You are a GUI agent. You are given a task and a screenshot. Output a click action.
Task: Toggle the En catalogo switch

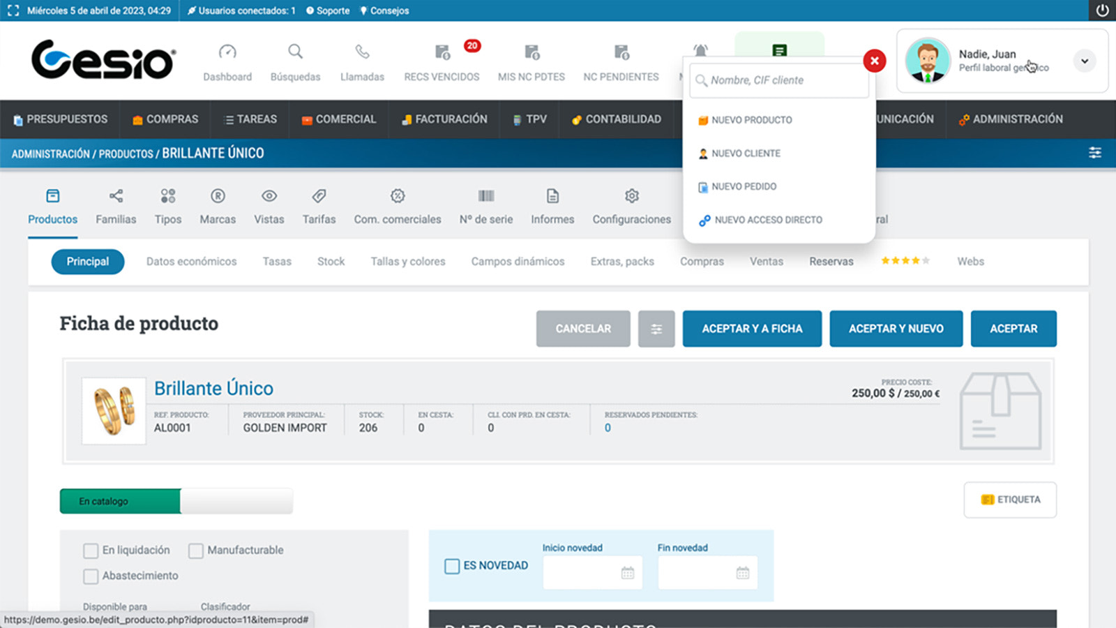click(x=176, y=501)
